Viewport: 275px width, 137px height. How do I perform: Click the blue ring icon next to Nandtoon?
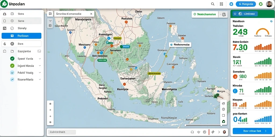pos(271,21)
